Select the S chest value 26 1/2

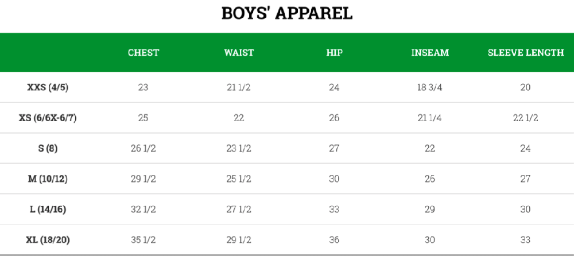click(x=143, y=149)
